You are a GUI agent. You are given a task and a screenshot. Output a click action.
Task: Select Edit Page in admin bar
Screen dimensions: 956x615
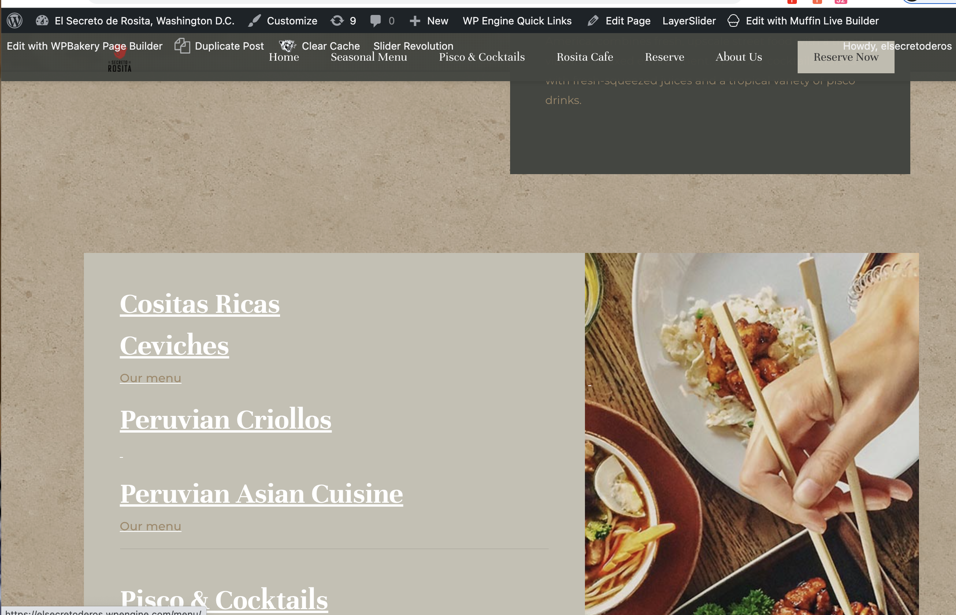coord(628,21)
